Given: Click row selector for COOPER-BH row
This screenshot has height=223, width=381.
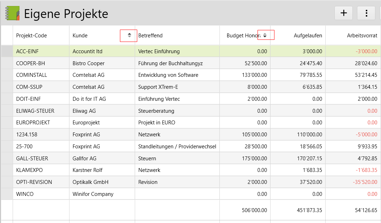Looking at the screenshot, I should (7, 63).
